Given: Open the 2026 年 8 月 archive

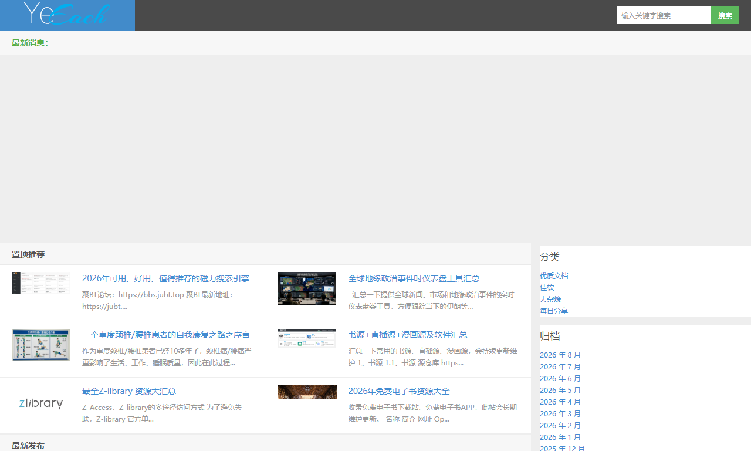Looking at the screenshot, I should coord(560,355).
